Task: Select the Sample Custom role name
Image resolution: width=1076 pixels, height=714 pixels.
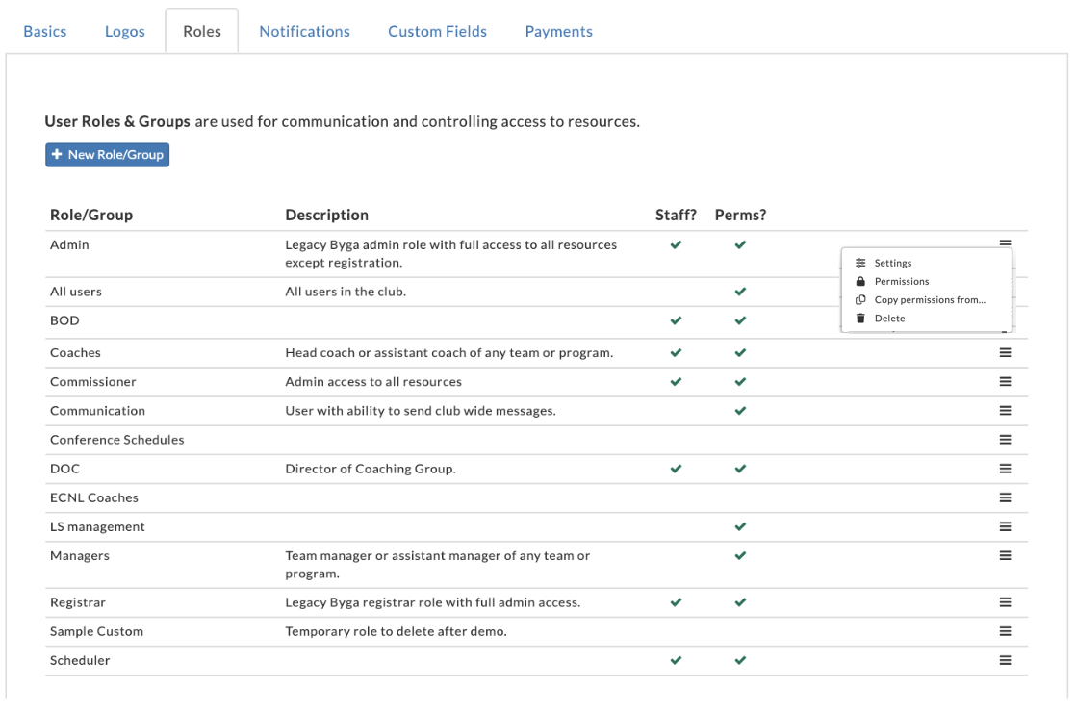Action: coord(96,631)
